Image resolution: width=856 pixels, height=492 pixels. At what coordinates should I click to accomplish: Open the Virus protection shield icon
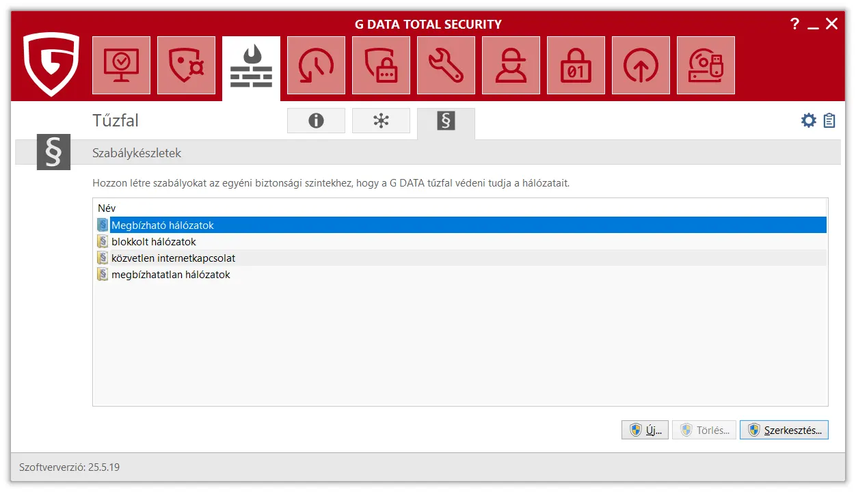pos(186,66)
